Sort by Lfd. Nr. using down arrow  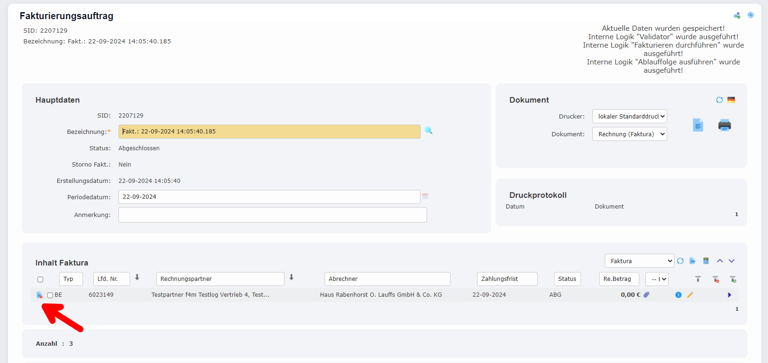pyautogui.click(x=137, y=277)
